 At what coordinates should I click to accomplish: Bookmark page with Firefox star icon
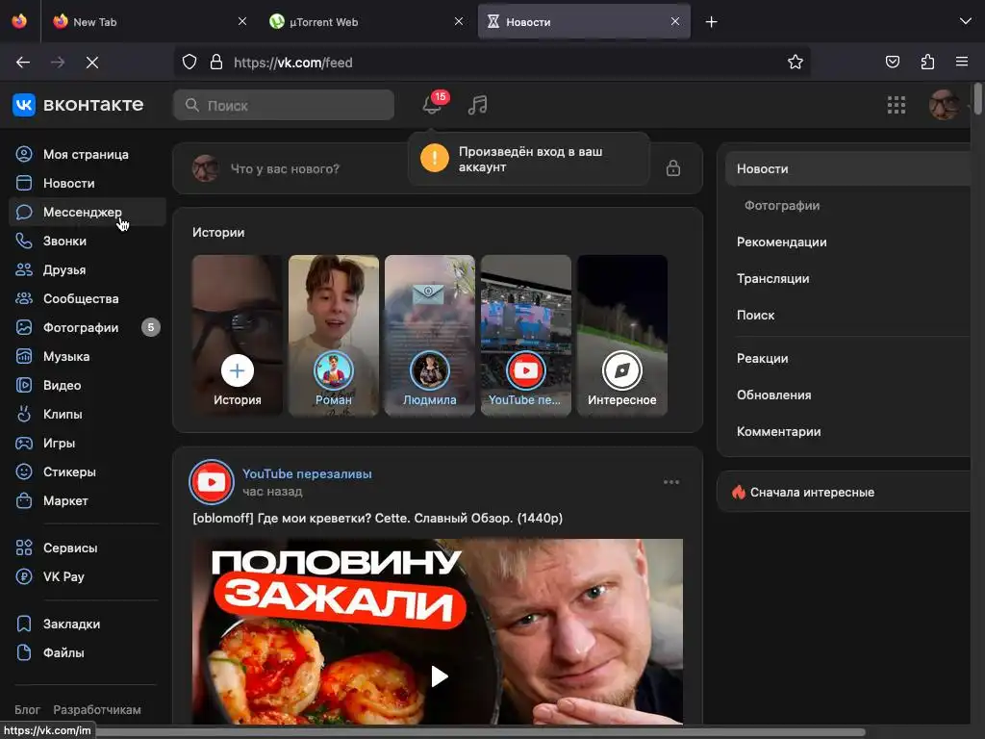click(796, 63)
